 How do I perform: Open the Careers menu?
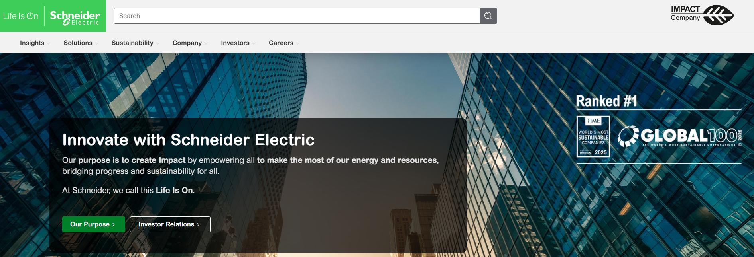[281, 43]
